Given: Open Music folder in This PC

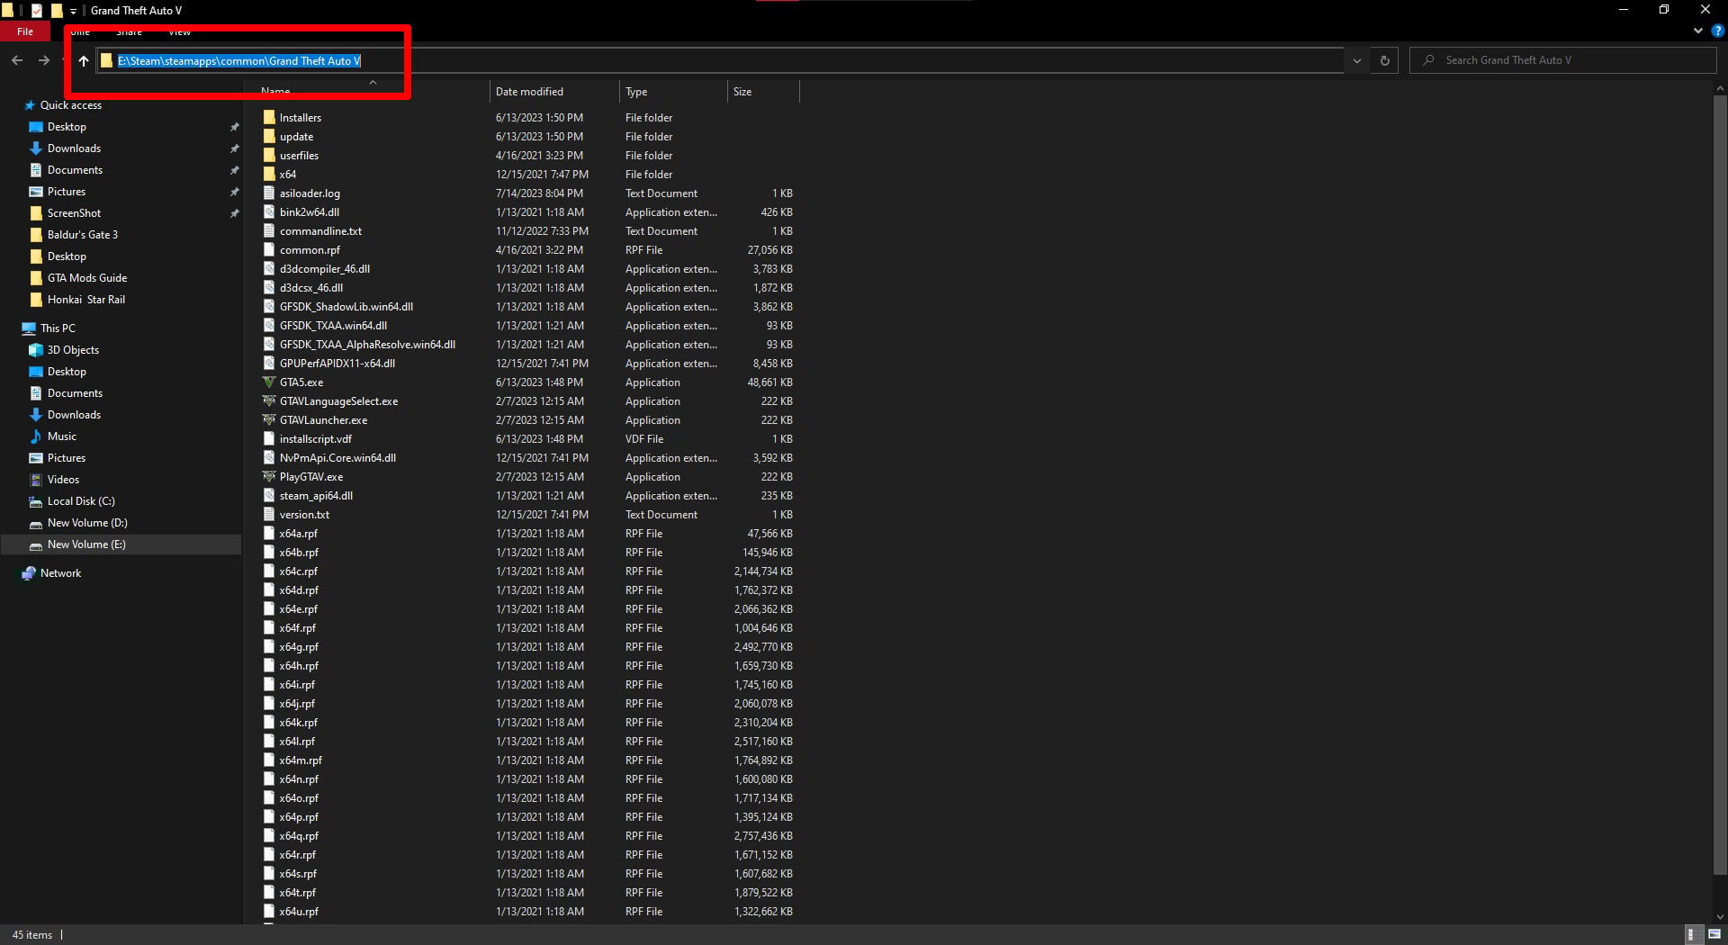Looking at the screenshot, I should point(61,436).
